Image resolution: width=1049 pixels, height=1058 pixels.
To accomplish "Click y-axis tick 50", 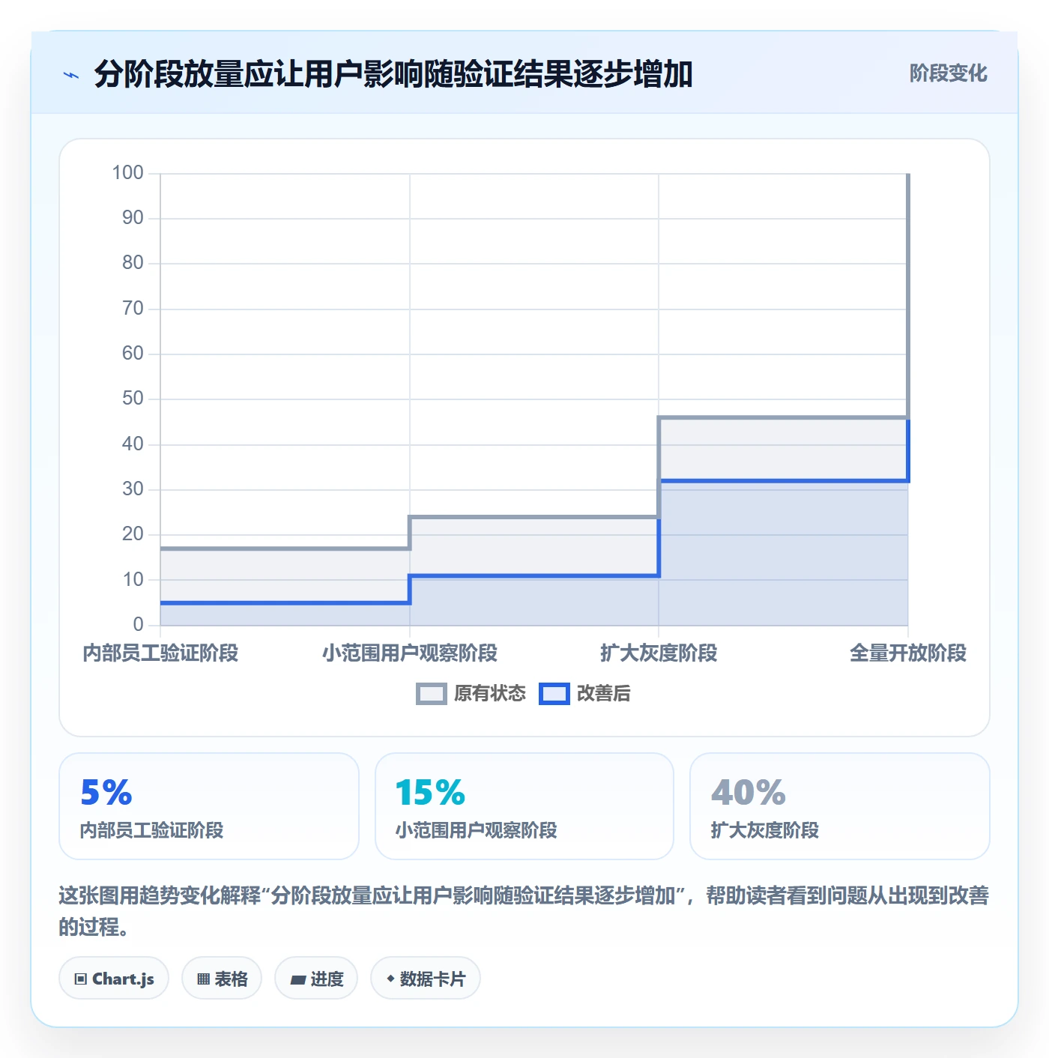I will tap(133, 399).
